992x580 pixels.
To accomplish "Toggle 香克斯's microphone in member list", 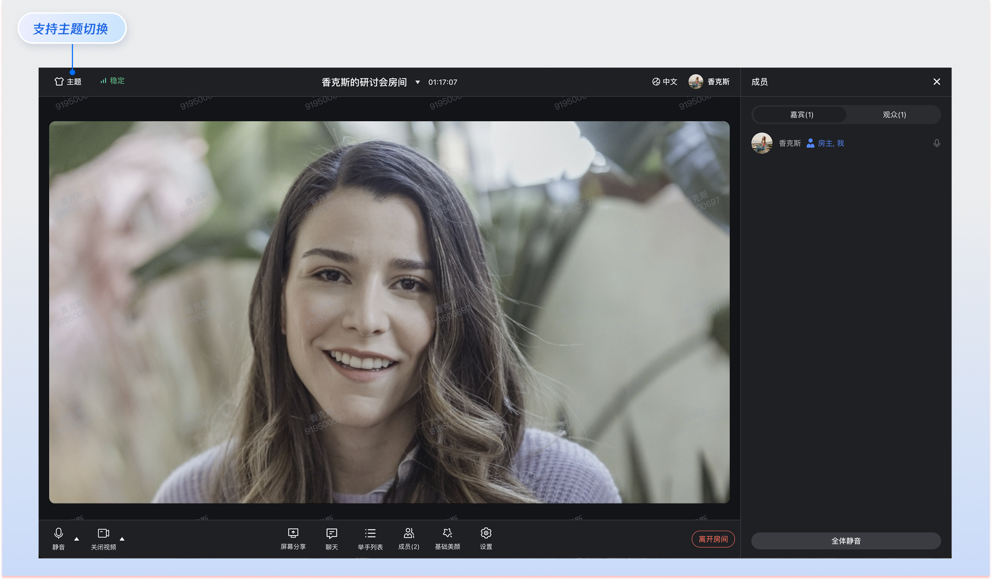I will point(936,143).
